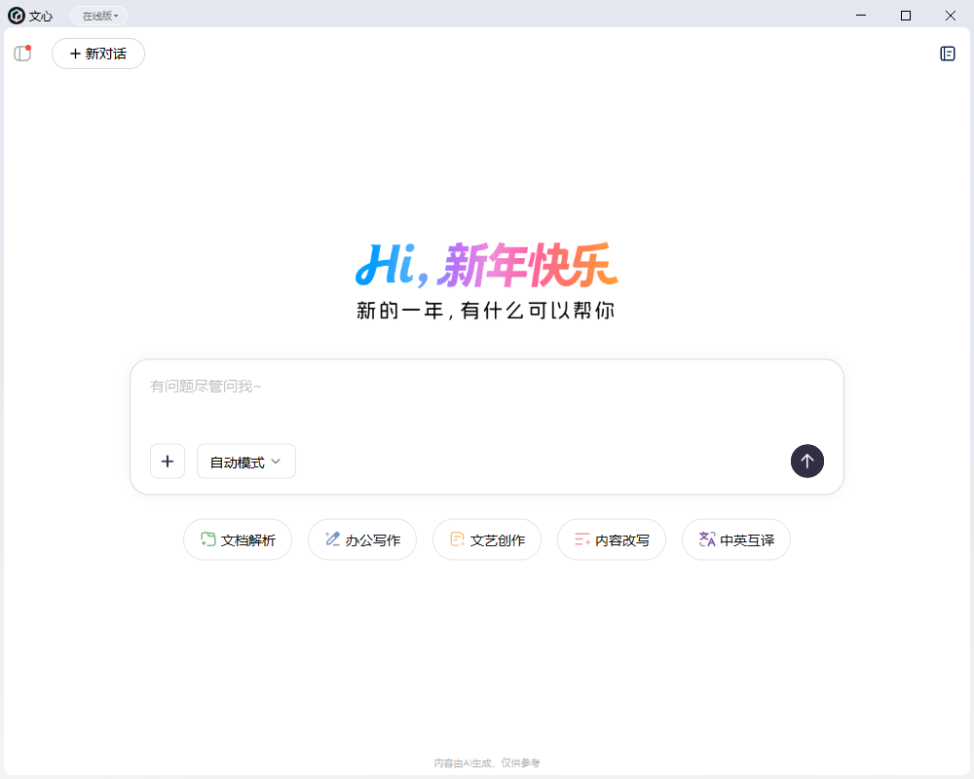
Task: Click the panel icon at top right
Action: click(x=947, y=54)
